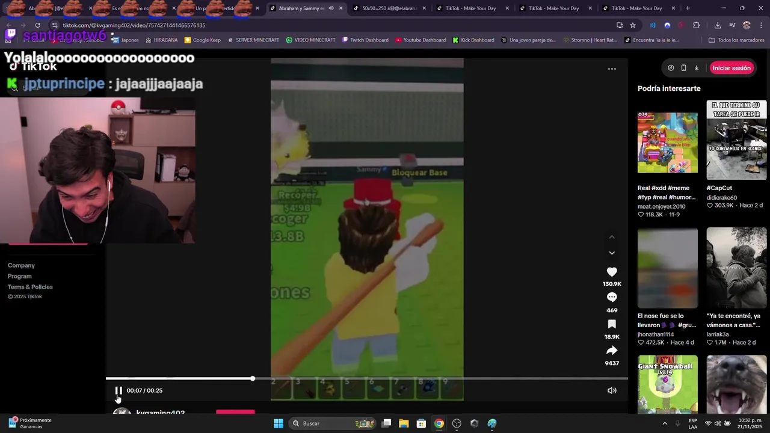Go to the next video with down chevron
Viewport: 770px width, 433px height.
coord(612,253)
